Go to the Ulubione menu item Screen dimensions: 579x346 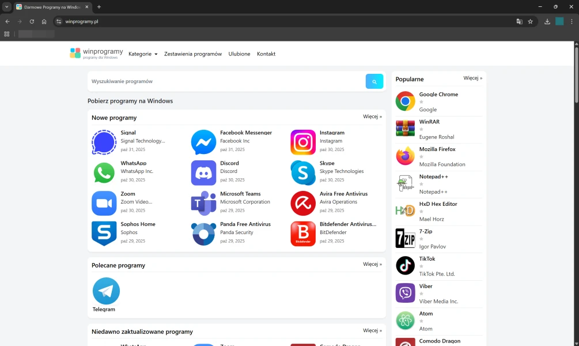point(239,54)
